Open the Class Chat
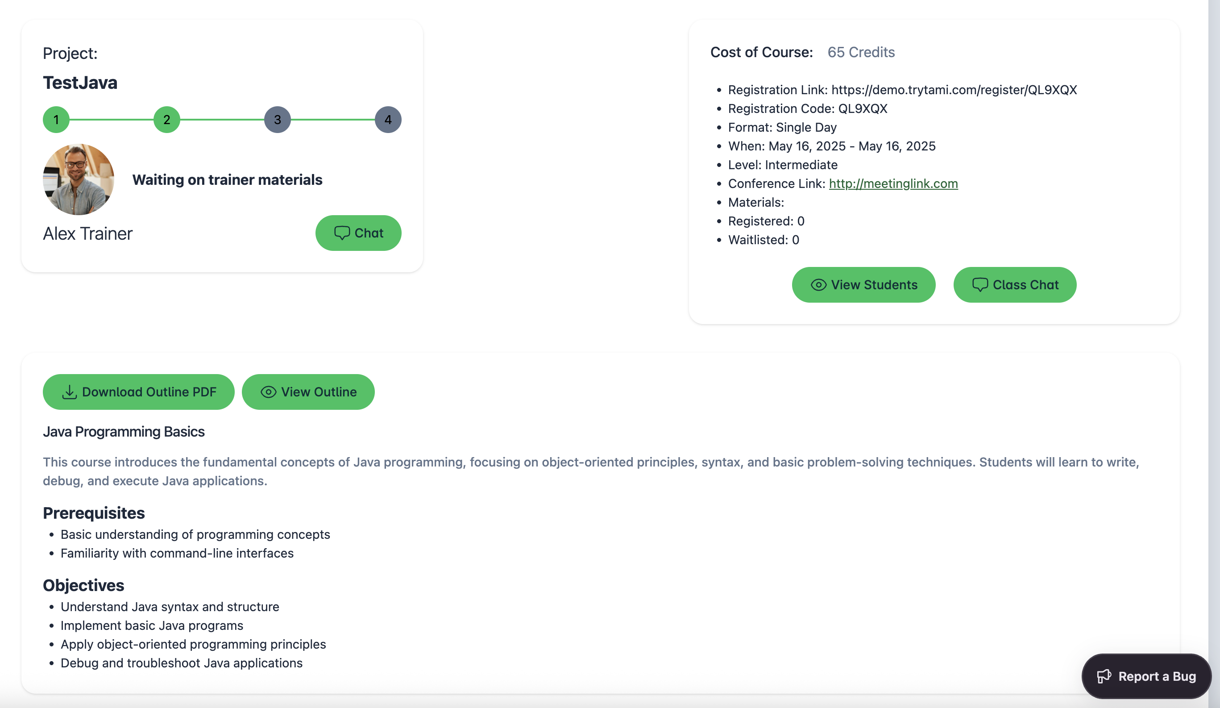1220x708 pixels. tap(1015, 285)
